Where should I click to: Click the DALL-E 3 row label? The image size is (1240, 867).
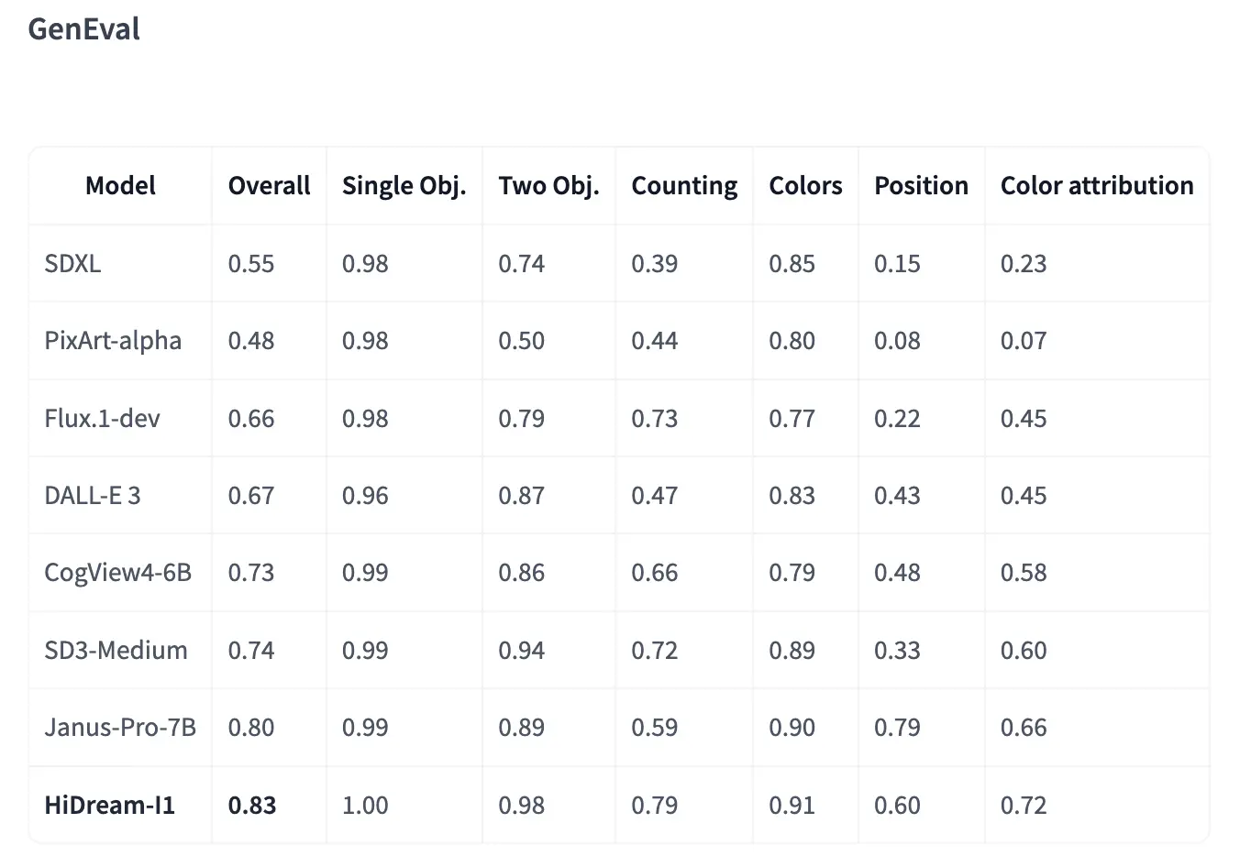click(x=92, y=496)
